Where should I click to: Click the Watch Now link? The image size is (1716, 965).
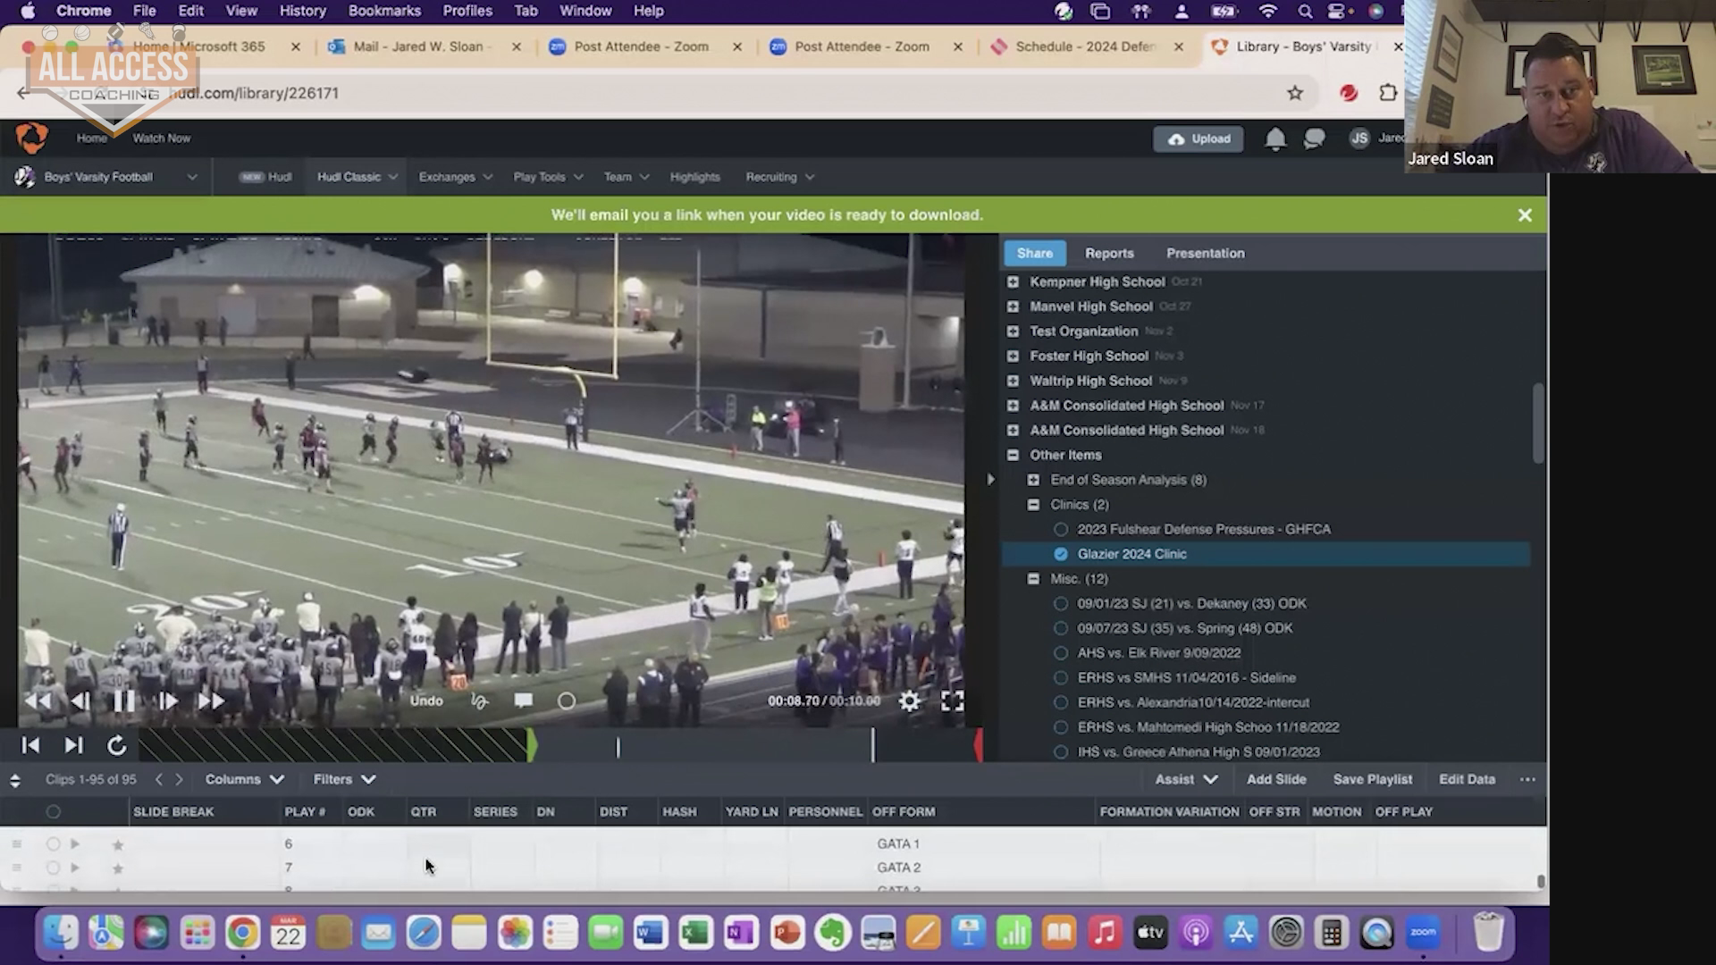coord(161,138)
